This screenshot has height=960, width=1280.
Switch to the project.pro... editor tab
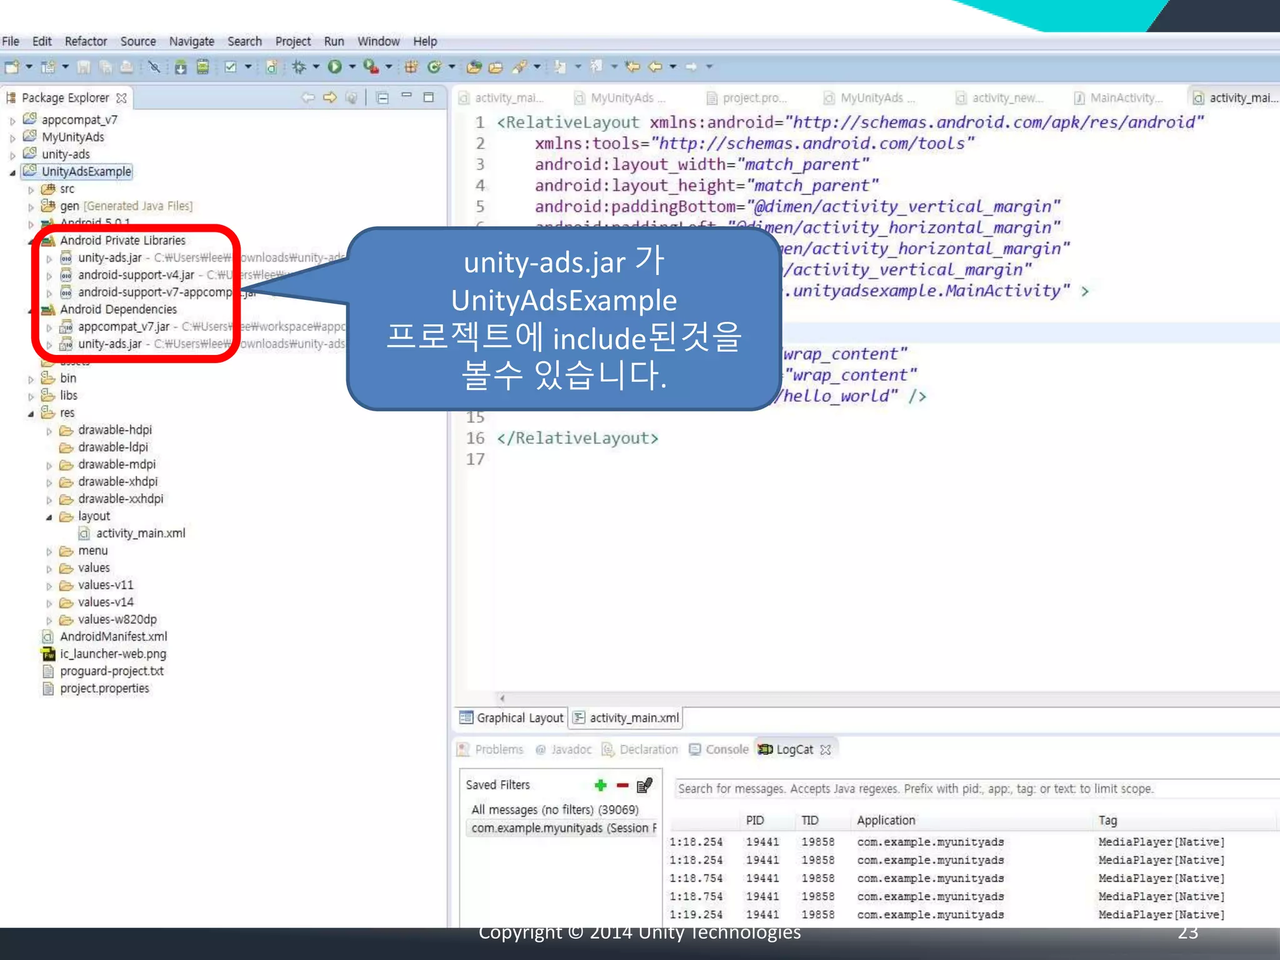[x=747, y=98]
